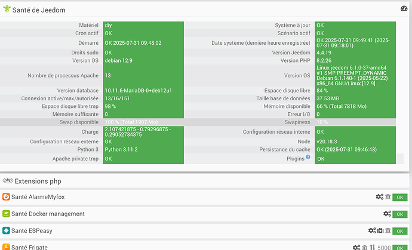Expand the Santé Docker management section

pos(48,214)
